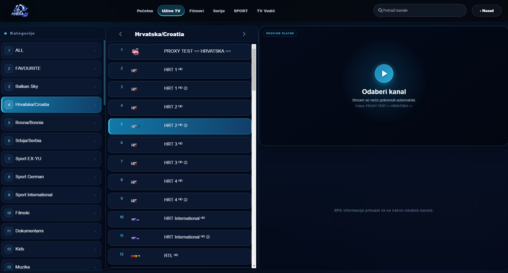
Task: Click the HRT logo in channel row 9
Action: point(134,201)
